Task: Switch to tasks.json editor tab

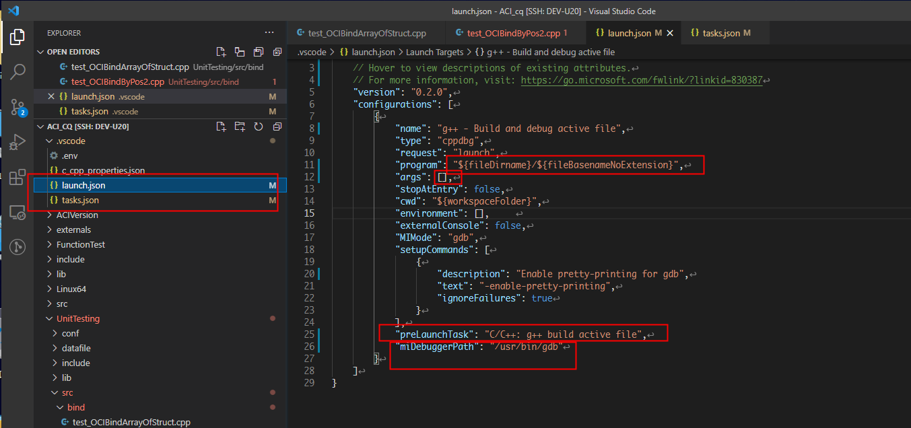Action: pyautogui.click(x=726, y=33)
